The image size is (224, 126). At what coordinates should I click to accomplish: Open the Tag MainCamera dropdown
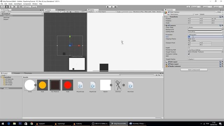tap(182, 14)
